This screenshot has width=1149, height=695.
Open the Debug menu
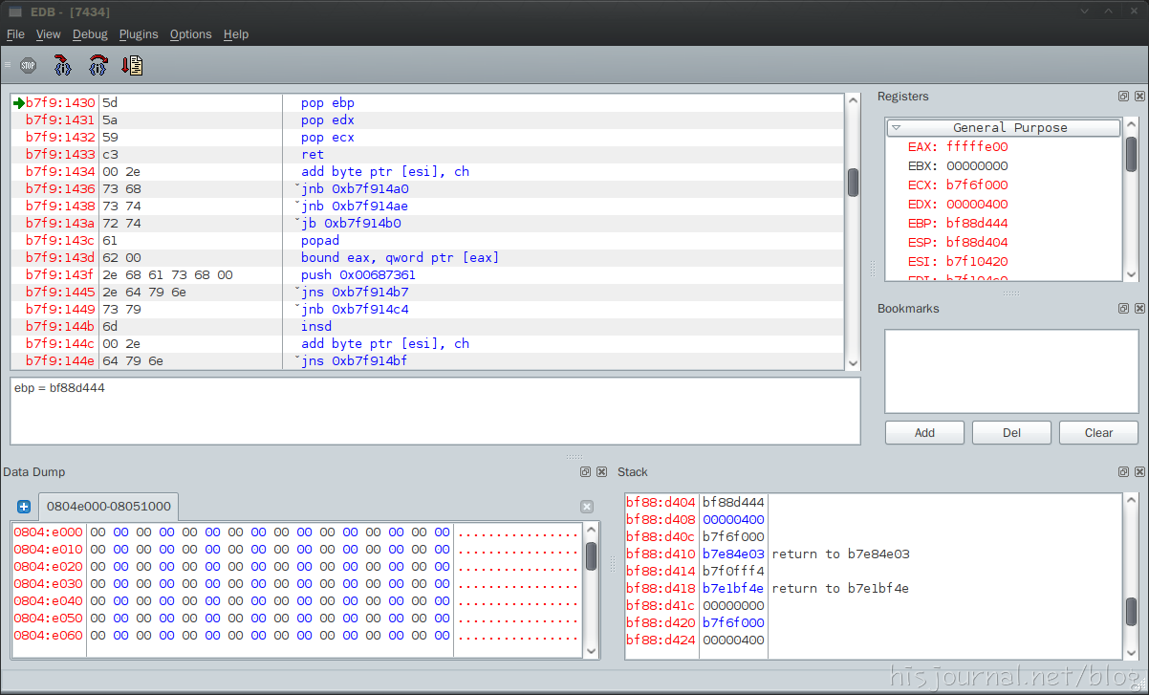pos(90,34)
